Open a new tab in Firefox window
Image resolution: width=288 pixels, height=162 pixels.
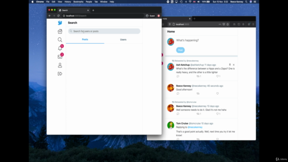(194, 18)
